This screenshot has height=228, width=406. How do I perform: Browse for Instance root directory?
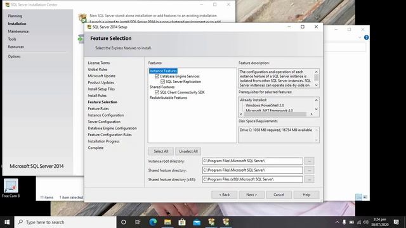tap(309, 161)
